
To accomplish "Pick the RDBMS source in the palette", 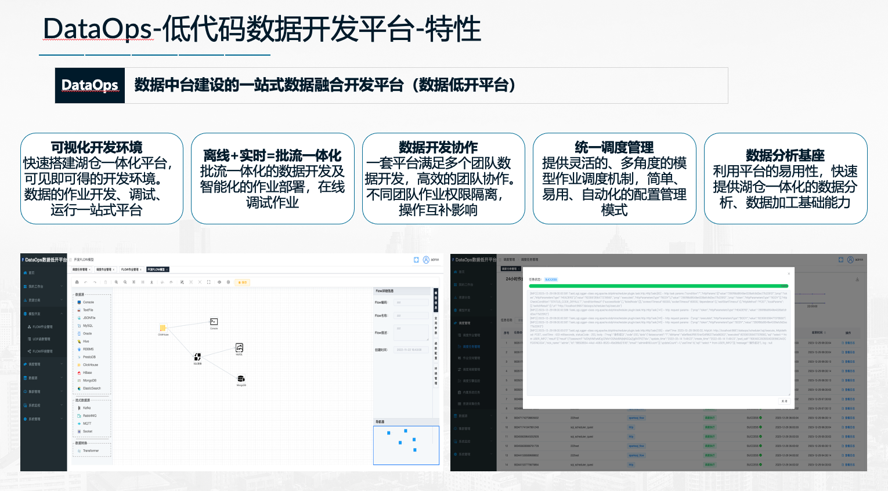I will click(85, 349).
